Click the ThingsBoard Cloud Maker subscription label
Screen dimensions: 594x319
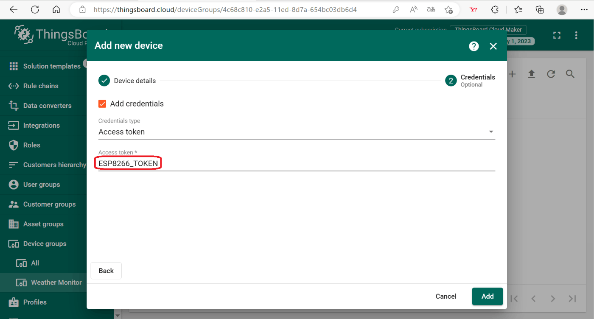click(488, 29)
